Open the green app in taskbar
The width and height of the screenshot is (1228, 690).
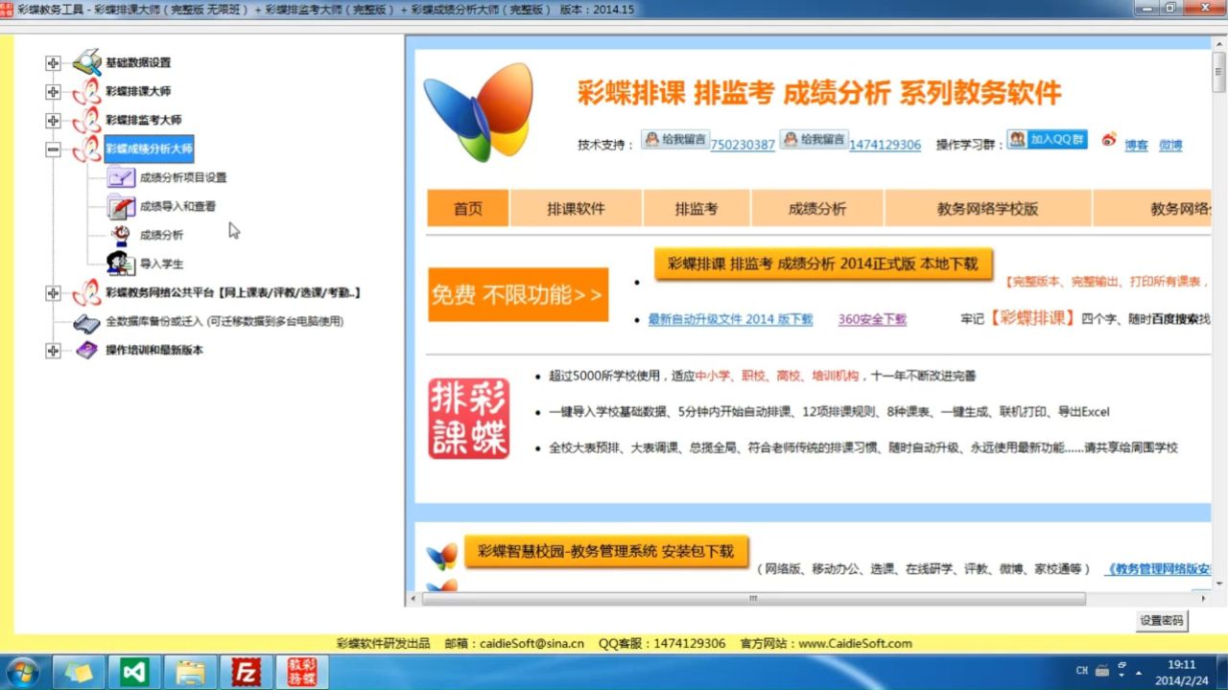134,673
